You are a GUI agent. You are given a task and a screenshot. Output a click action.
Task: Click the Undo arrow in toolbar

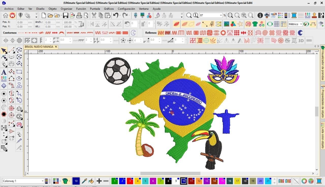pyautogui.click(x=116, y=16)
